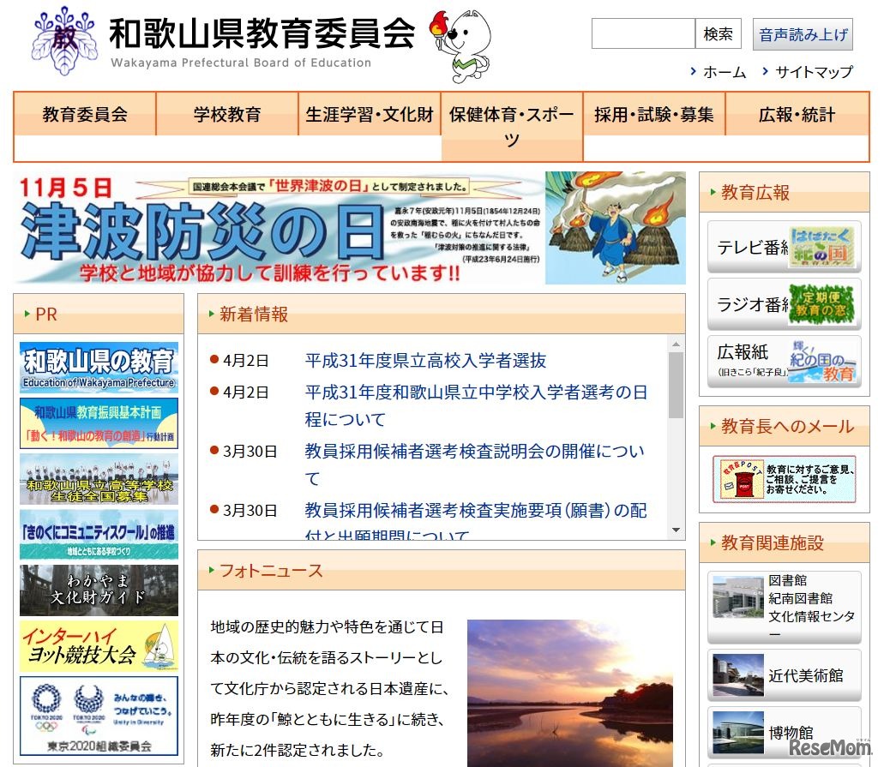Select the 学校教育 navigation menu
Screen dimensions: 884x767
pos(226,112)
